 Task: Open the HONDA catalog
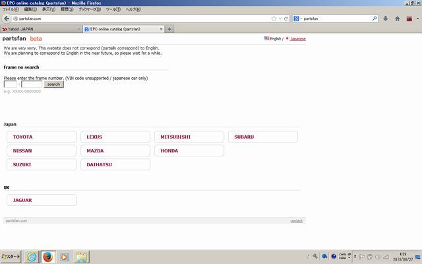[x=189, y=150]
